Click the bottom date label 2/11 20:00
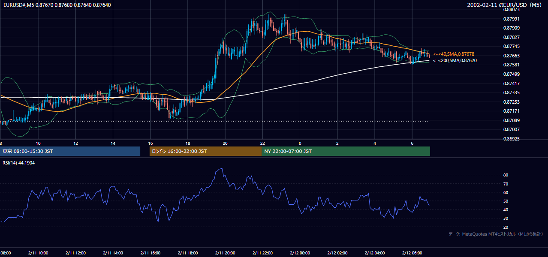Image resolution: width=548 pixels, height=257 pixels. [x=225, y=253]
